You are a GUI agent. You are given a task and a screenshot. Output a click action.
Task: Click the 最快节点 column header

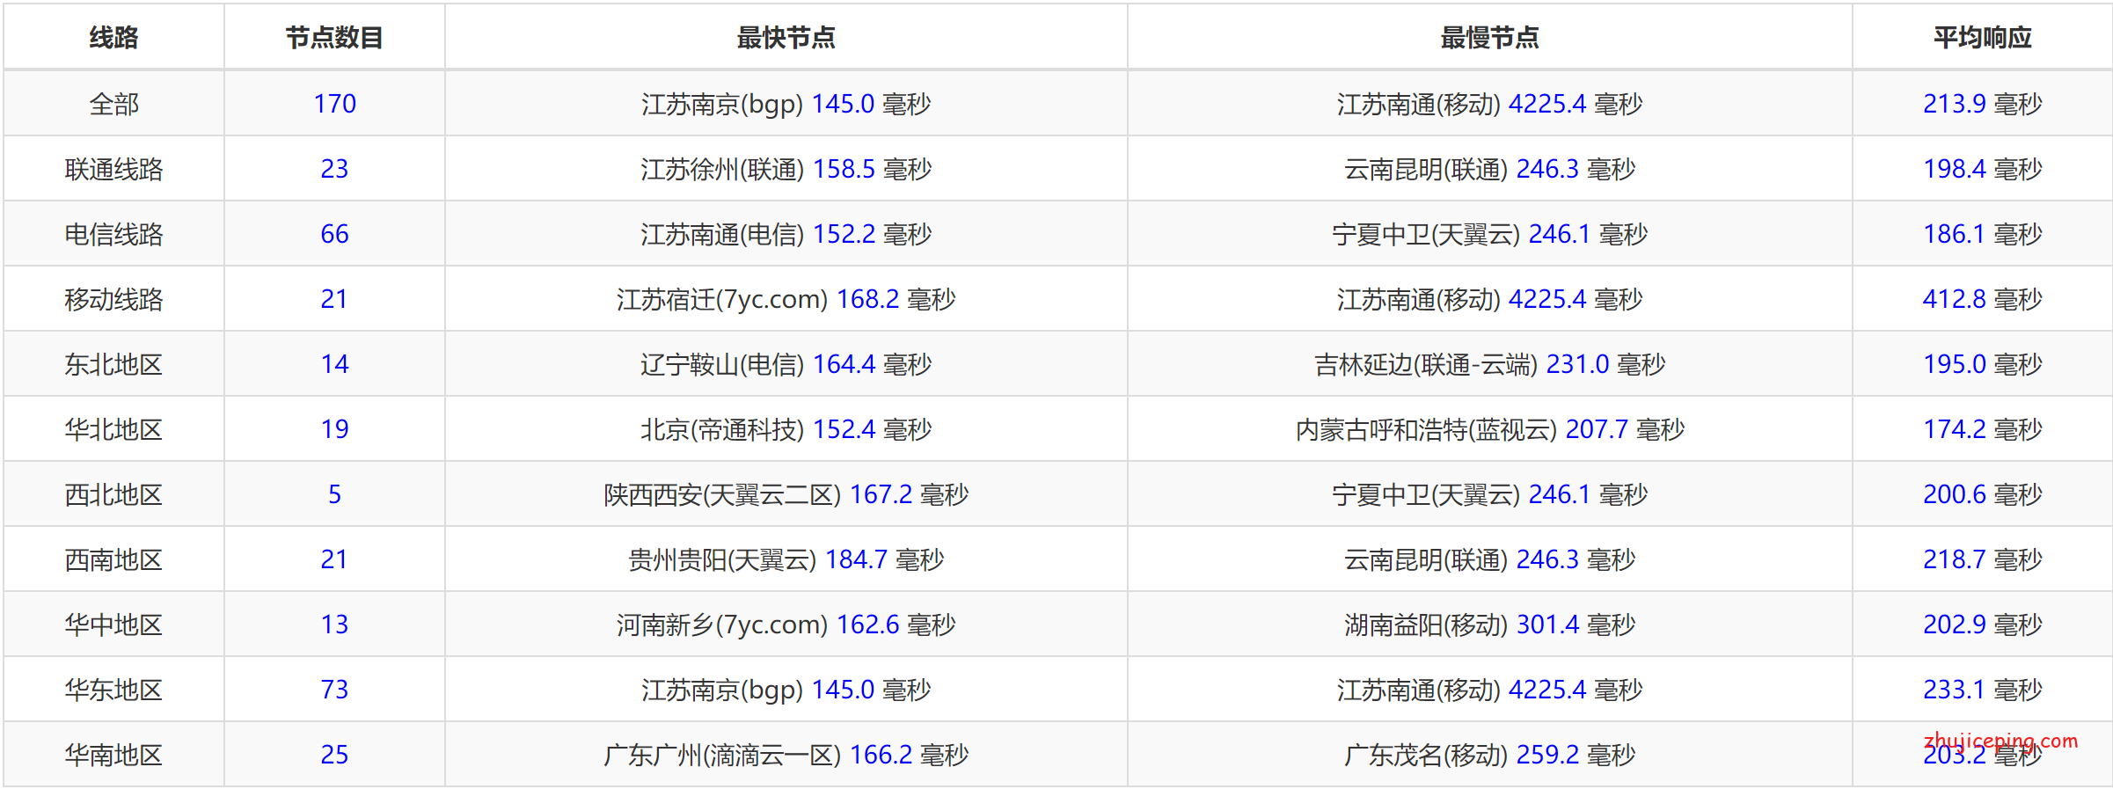tap(786, 38)
